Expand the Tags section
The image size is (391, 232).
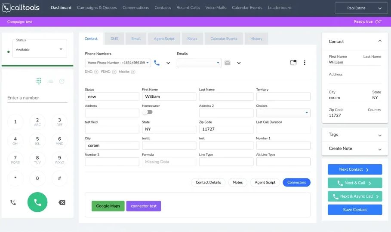[355, 135]
